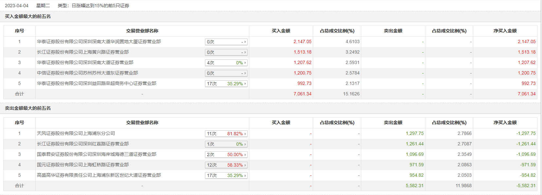
Task: Click 国泰君安深圳海岸城海德三道营业部 link
Action: 97,154
